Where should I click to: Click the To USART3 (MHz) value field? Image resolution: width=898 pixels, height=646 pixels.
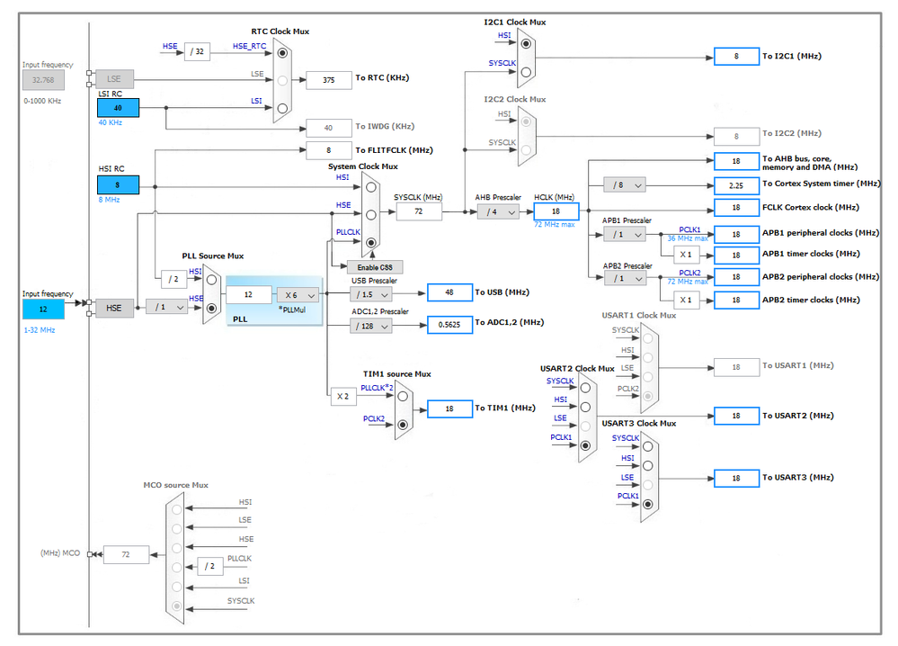(x=736, y=478)
